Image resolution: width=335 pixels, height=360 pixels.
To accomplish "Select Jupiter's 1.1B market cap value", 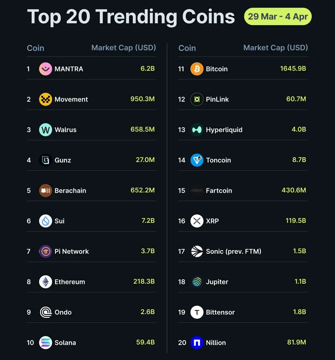I will [x=300, y=281].
